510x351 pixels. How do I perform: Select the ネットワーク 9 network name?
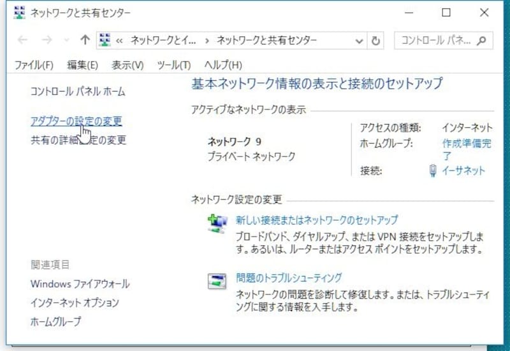tap(235, 142)
